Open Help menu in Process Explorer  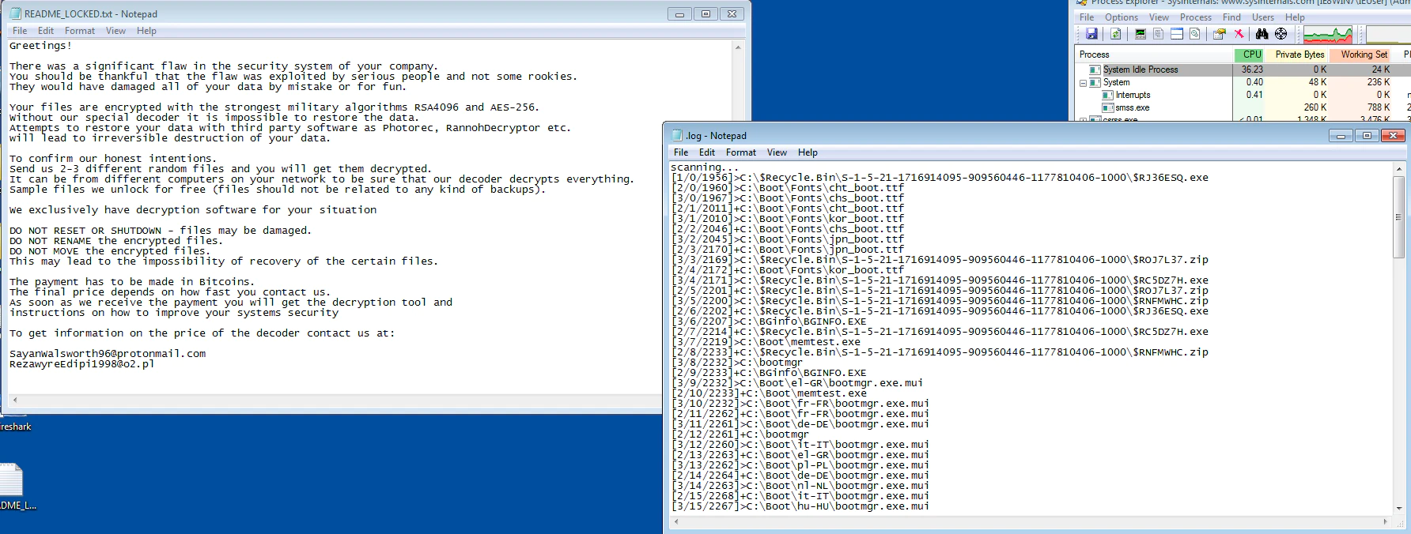(1295, 17)
